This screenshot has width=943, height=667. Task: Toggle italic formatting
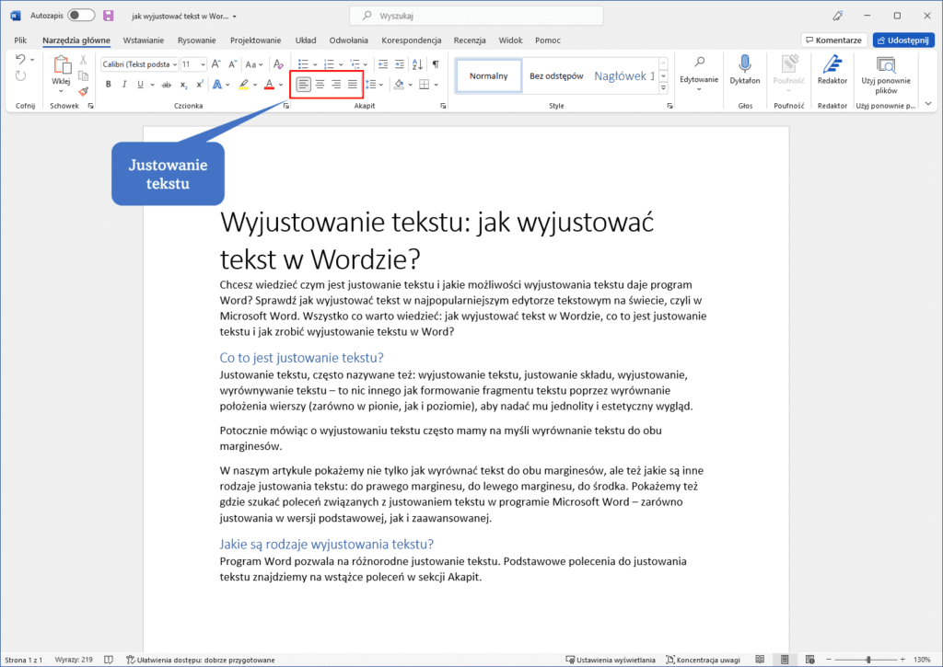coord(124,84)
